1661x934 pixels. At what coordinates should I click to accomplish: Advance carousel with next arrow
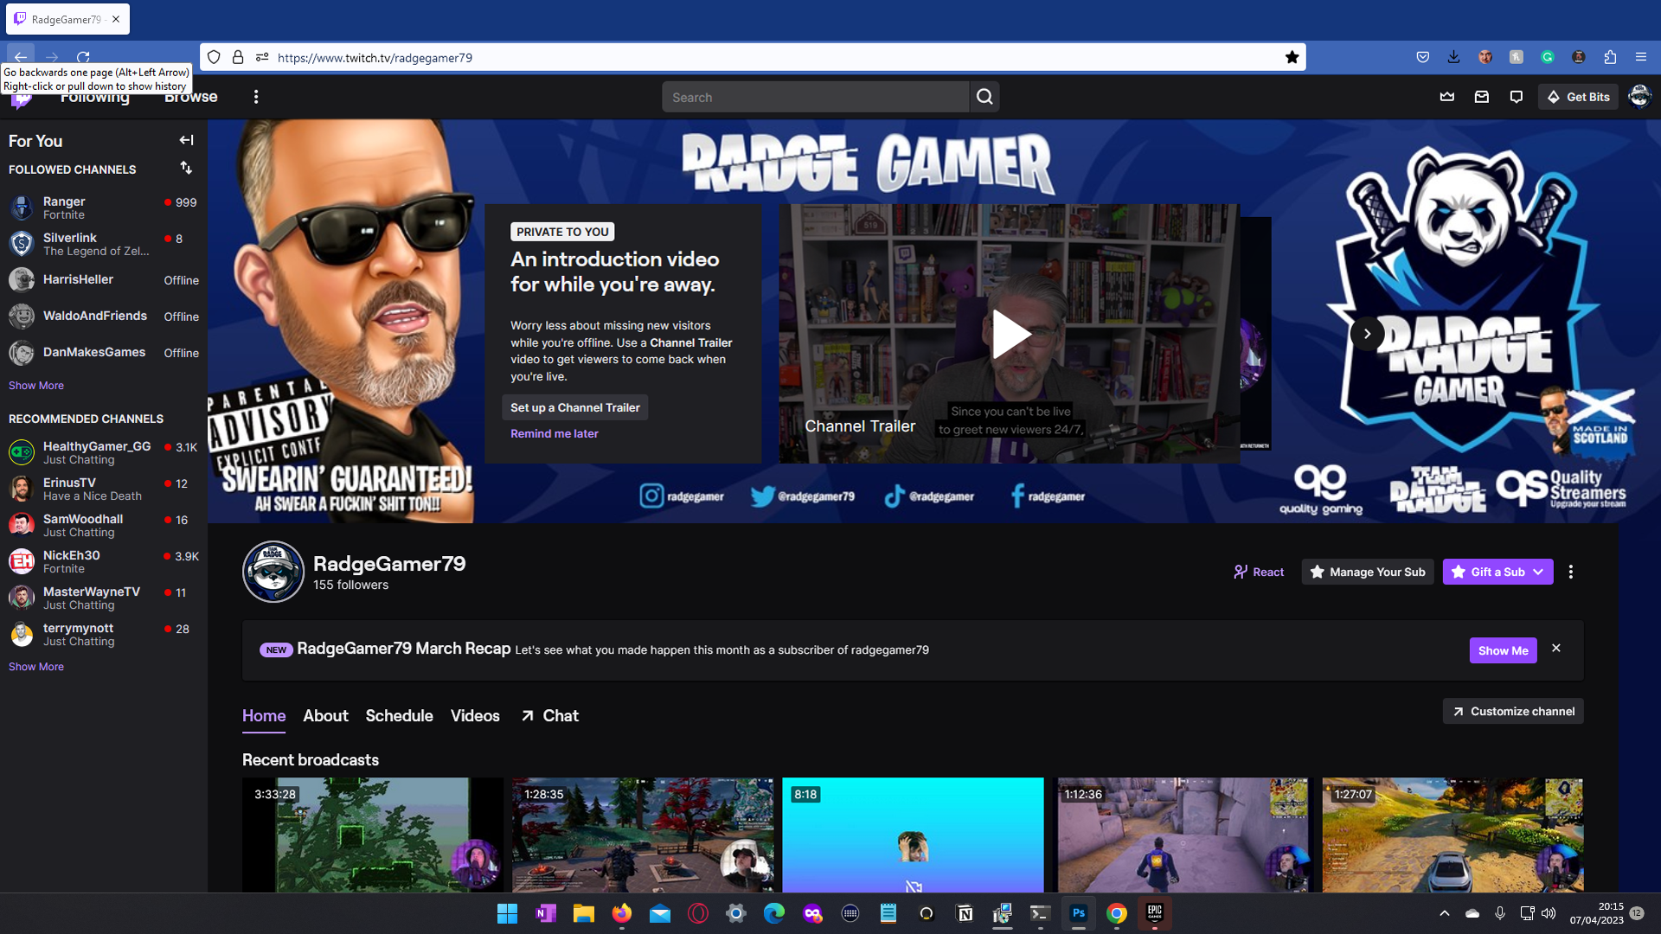(x=1367, y=334)
